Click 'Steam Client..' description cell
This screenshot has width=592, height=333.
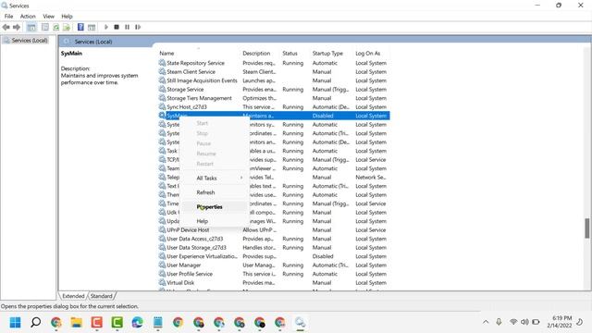tap(259, 71)
